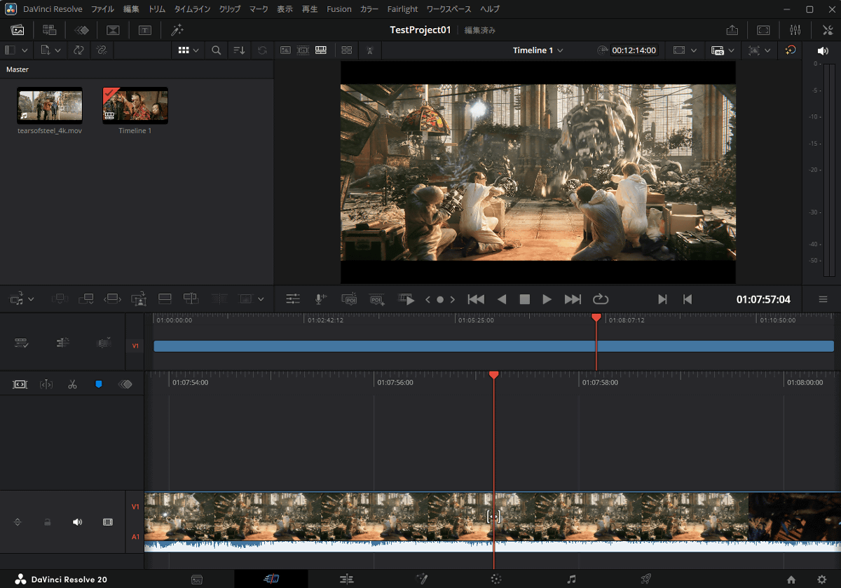This screenshot has height=588, width=841.
Task: Click the Smart Insert edit icon
Action: click(60, 299)
